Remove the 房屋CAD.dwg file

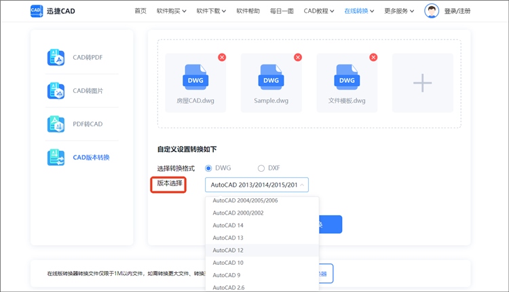222,58
